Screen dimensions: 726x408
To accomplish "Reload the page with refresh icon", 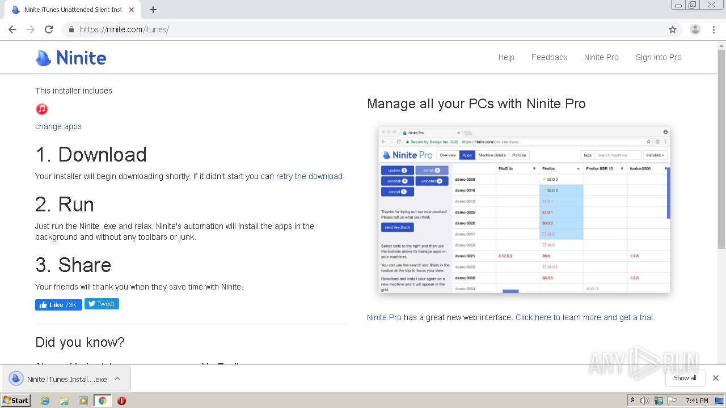I will [x=49, y=29].
